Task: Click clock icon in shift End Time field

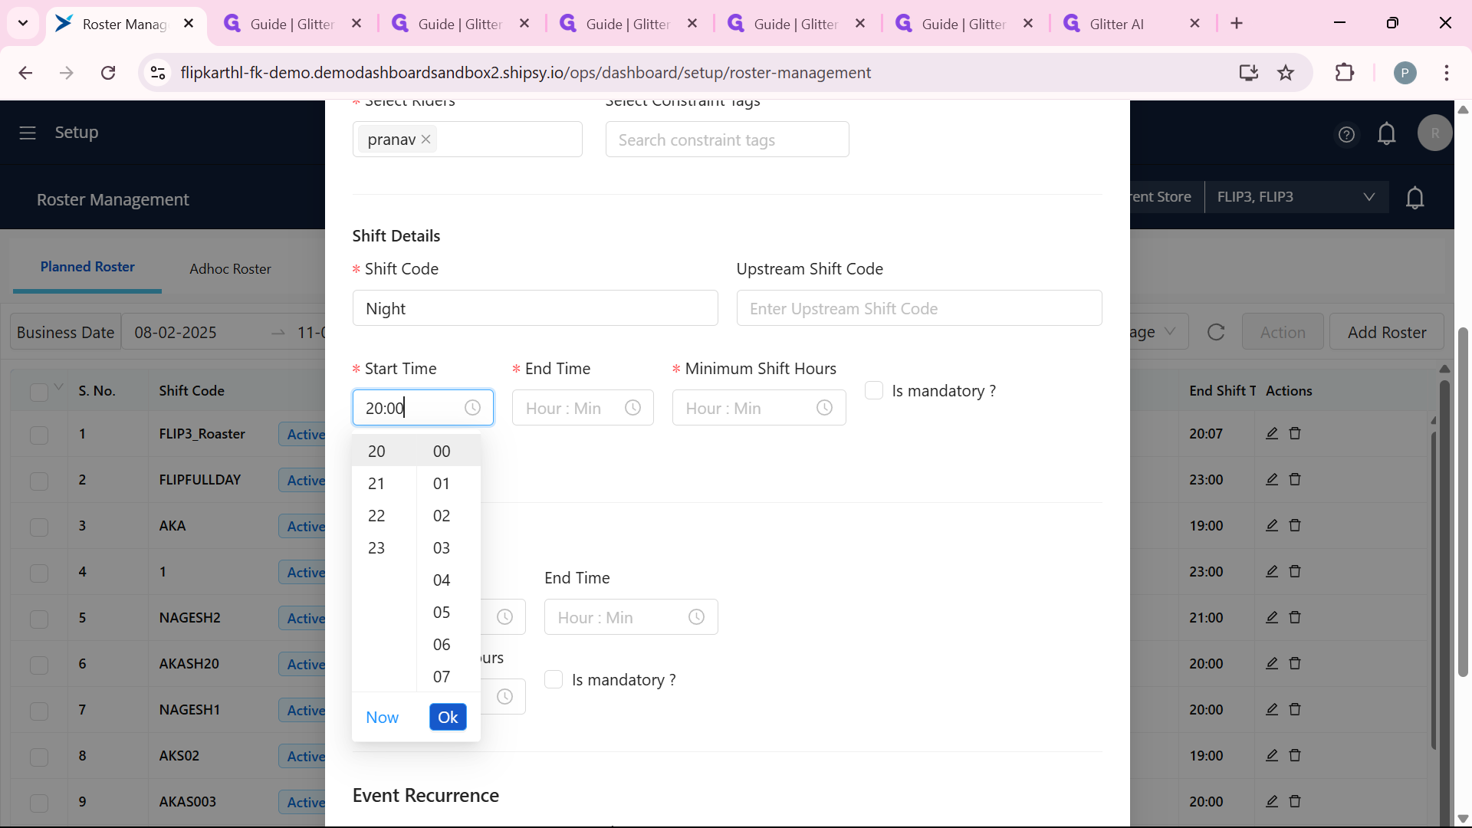Action: coord(632,408)
